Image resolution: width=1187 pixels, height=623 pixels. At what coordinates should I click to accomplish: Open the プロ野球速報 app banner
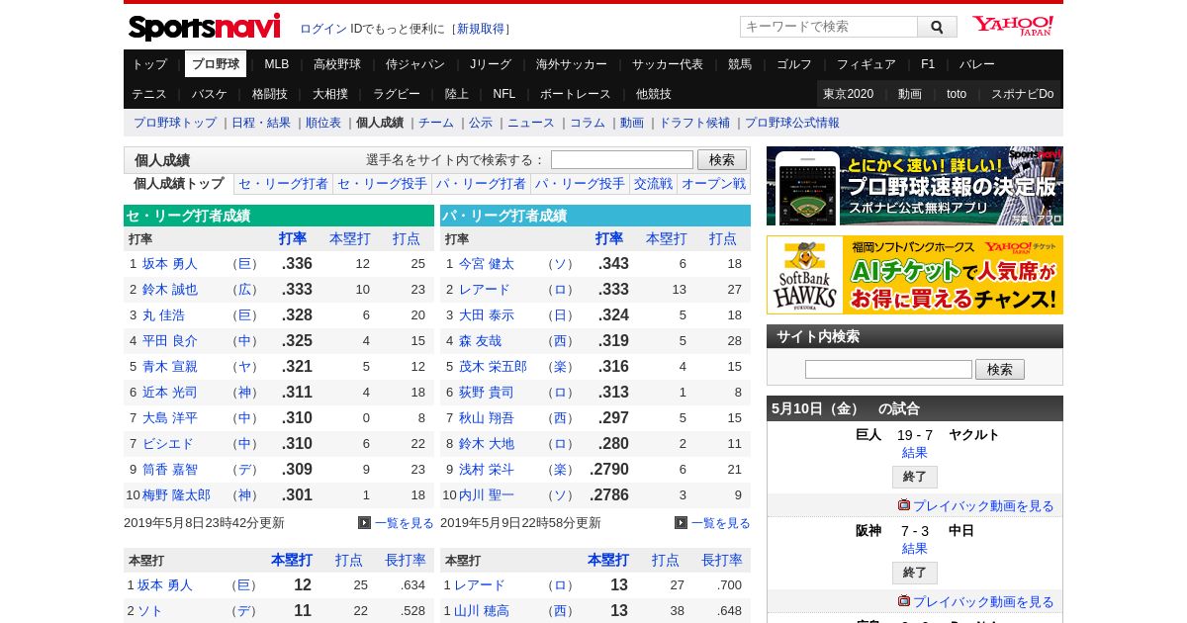(x=915, y=186)
